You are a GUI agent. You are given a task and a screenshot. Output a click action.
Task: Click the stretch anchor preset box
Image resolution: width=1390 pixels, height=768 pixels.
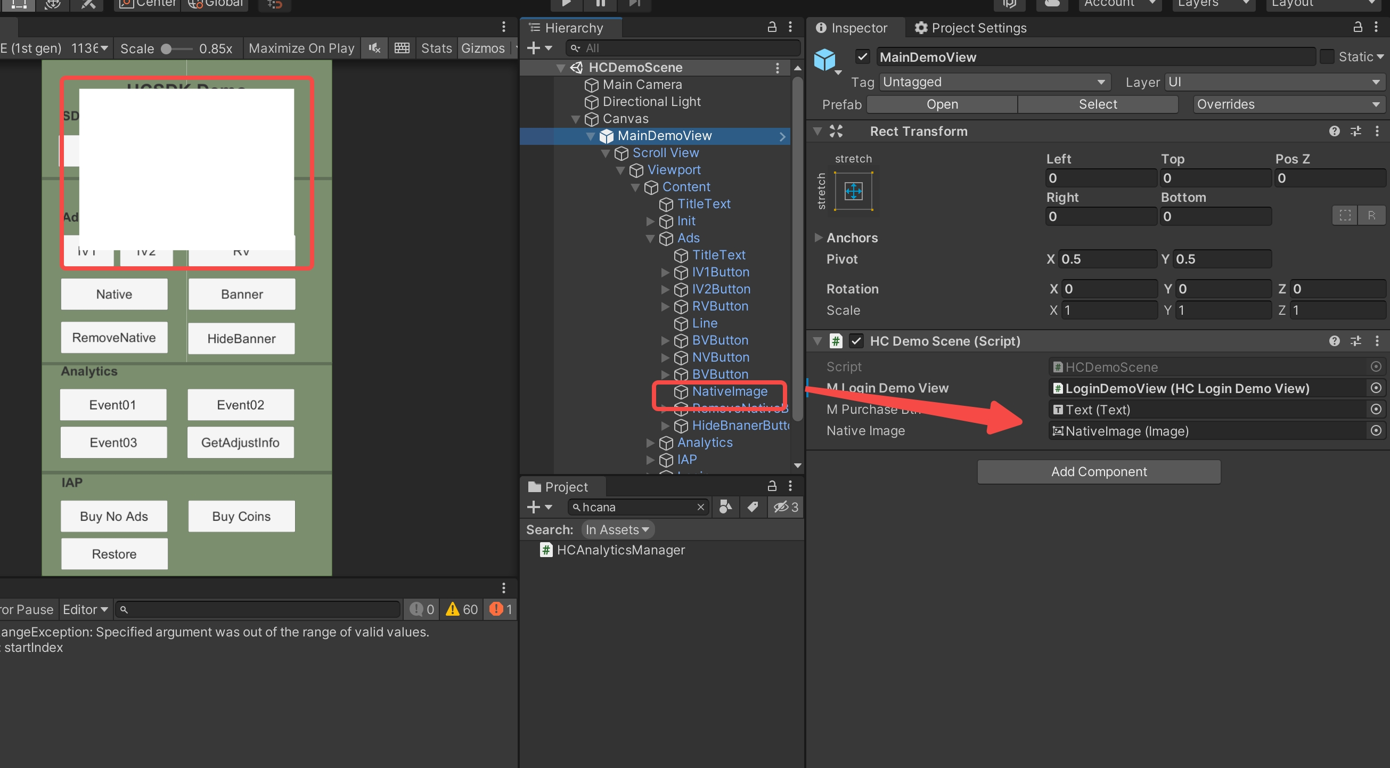(x=854, y=191)
